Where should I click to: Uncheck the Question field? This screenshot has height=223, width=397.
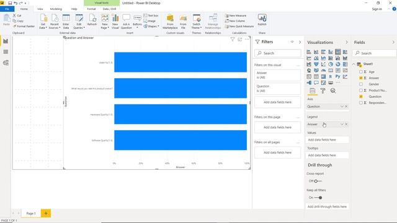click(x=361, y=97)
